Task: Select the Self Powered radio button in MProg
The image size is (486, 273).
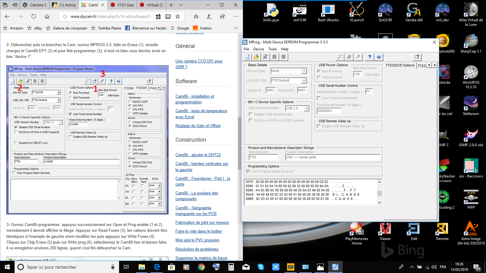Action: coord(319,77)
